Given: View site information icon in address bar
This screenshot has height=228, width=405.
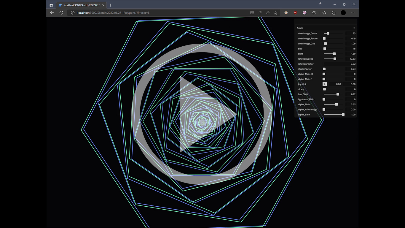Looking at the screenshot, I should [x=73, y=13].
